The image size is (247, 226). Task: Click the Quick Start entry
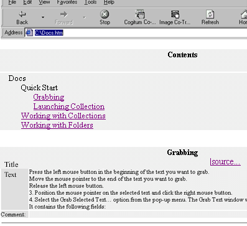(x=39, y=88)
